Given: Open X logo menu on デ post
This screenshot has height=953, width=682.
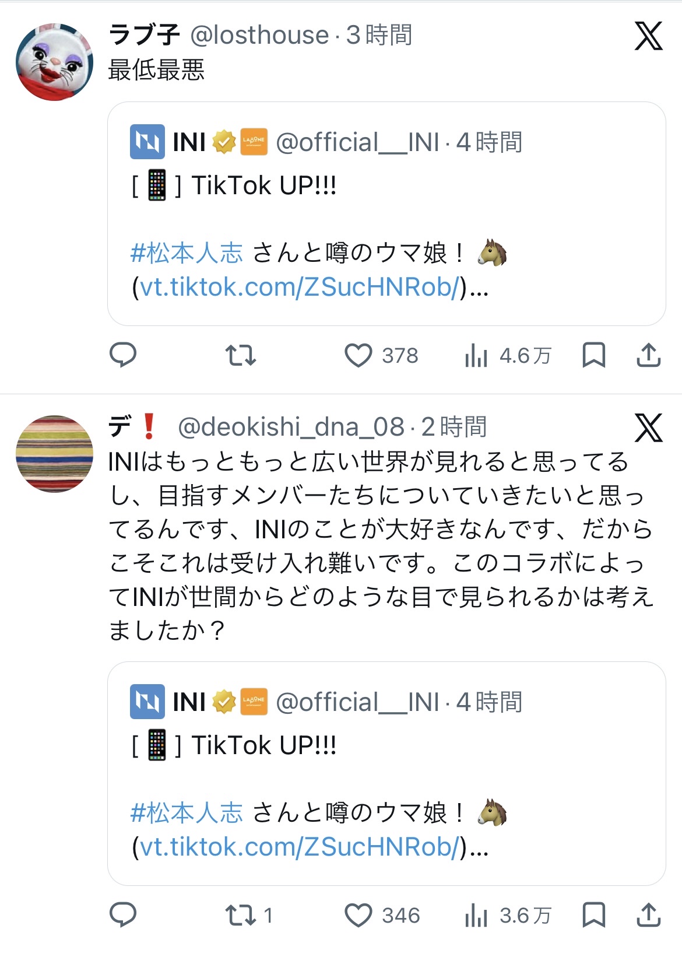Looking at the screenshot, I should (649, 428).
